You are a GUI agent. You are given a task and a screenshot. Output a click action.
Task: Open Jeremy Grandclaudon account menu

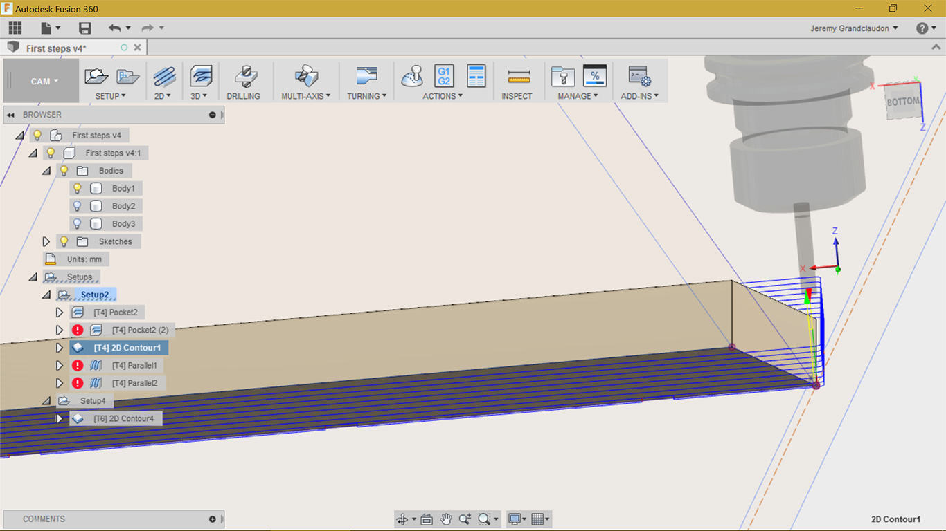point(855,28)
